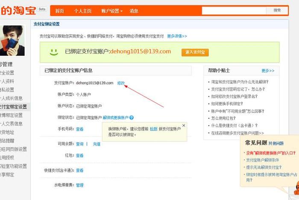
Task: Select 个人成长信息 in the left sidebar
Action: point(11,98)
